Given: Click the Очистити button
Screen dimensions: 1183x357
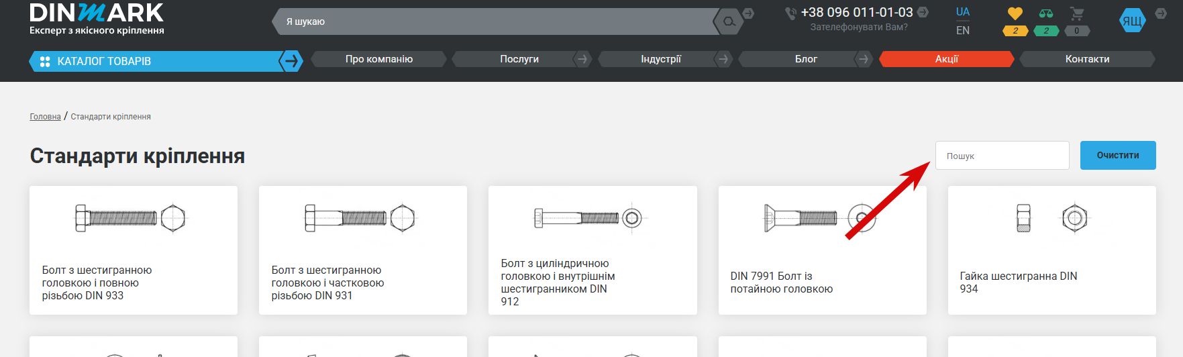Looking at the screenshot, I should pyautogui.click(x=1118, y=155).
